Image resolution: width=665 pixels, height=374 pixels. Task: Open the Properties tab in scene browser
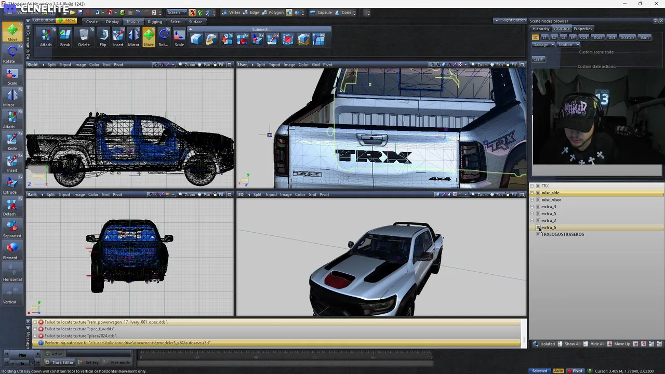(582, 29)
